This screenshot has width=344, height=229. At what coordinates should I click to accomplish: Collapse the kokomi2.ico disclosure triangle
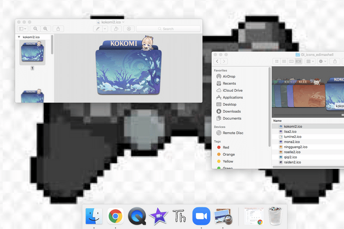click(x=19, y=37)
